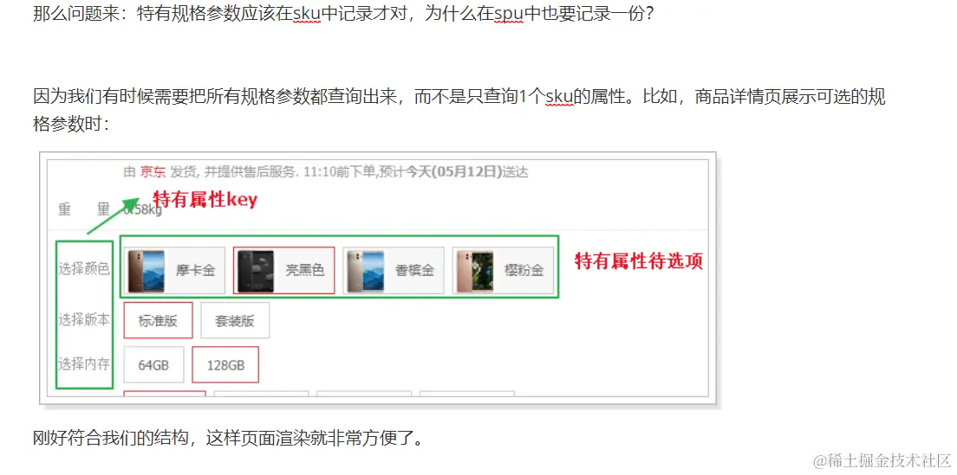The height and width of the screenshot is (475, 957).
Task: Select the 樱粉金 color option
Action: point(504,271)
